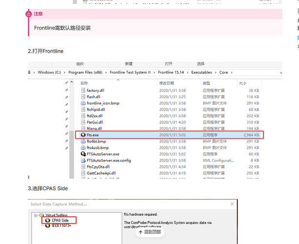
Task: Click the FtsCpyDta.dll file icon
Action: [83, 167]
